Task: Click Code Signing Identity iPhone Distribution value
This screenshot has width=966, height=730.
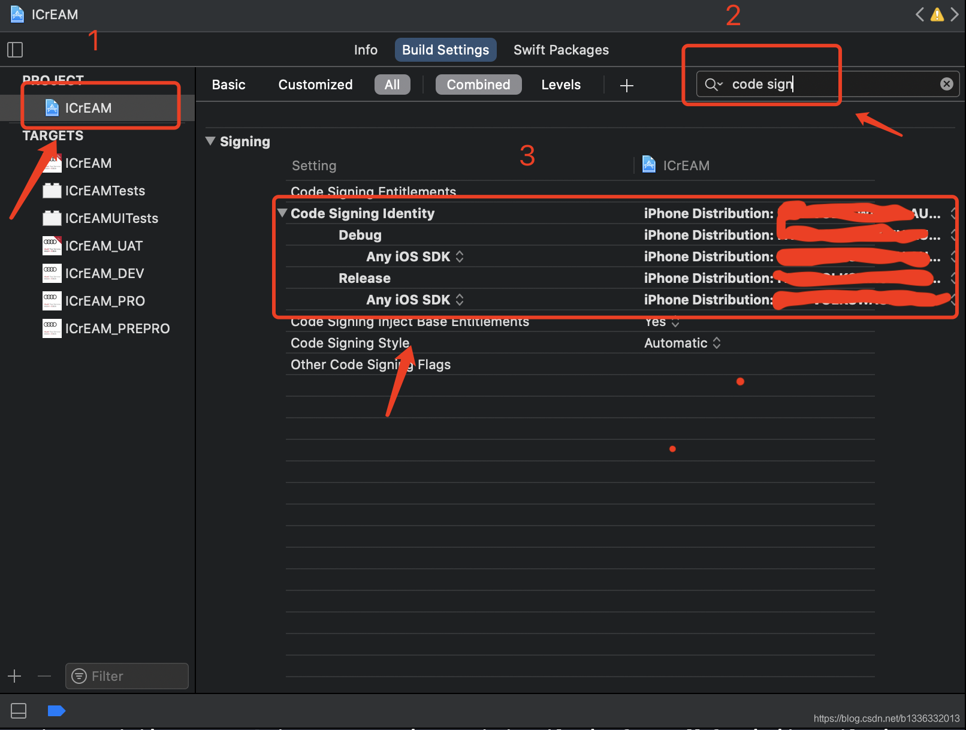Action: tap(792, 213)
